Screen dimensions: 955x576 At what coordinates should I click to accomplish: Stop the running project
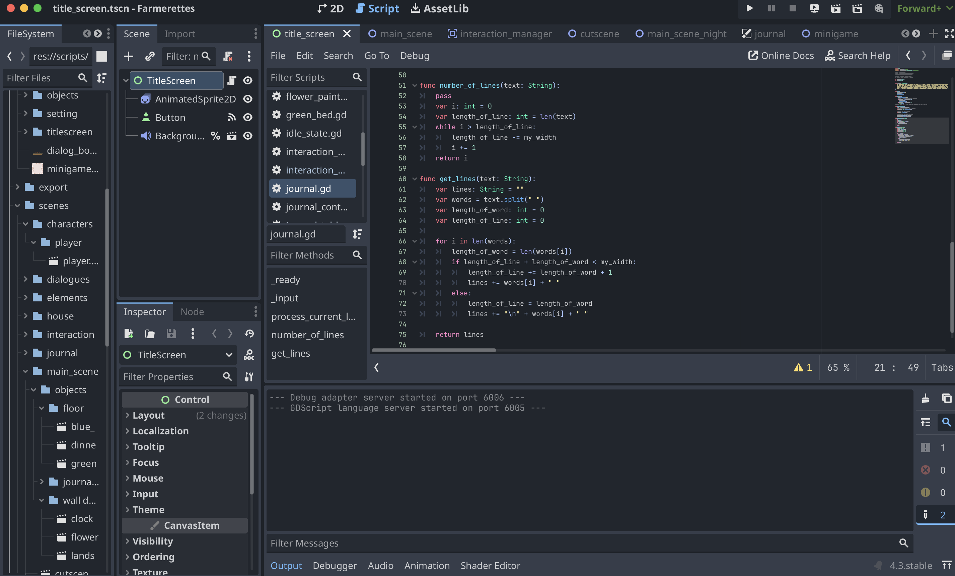point(793,8)
